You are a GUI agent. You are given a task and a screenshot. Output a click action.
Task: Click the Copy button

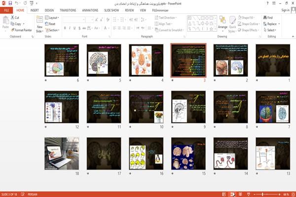tap(16, 24)
